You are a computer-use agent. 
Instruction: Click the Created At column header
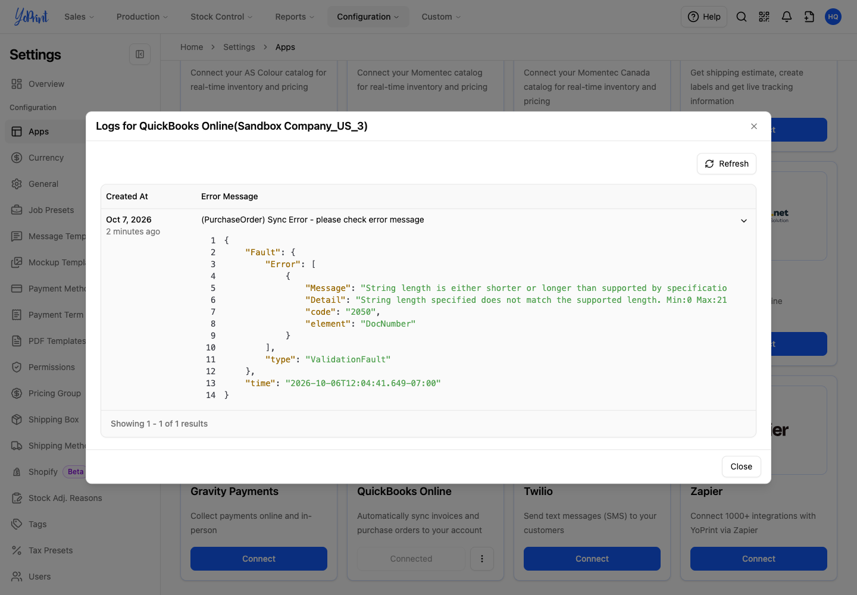point(127,196)
